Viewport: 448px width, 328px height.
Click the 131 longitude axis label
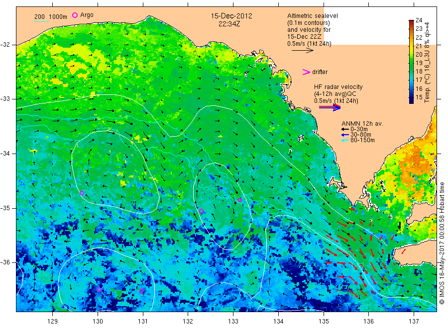tap(143, 321)
